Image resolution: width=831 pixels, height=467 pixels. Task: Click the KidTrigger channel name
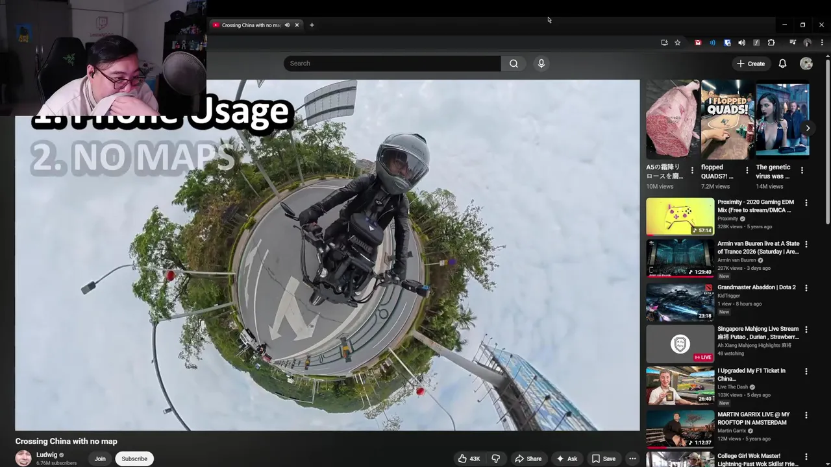728,296
